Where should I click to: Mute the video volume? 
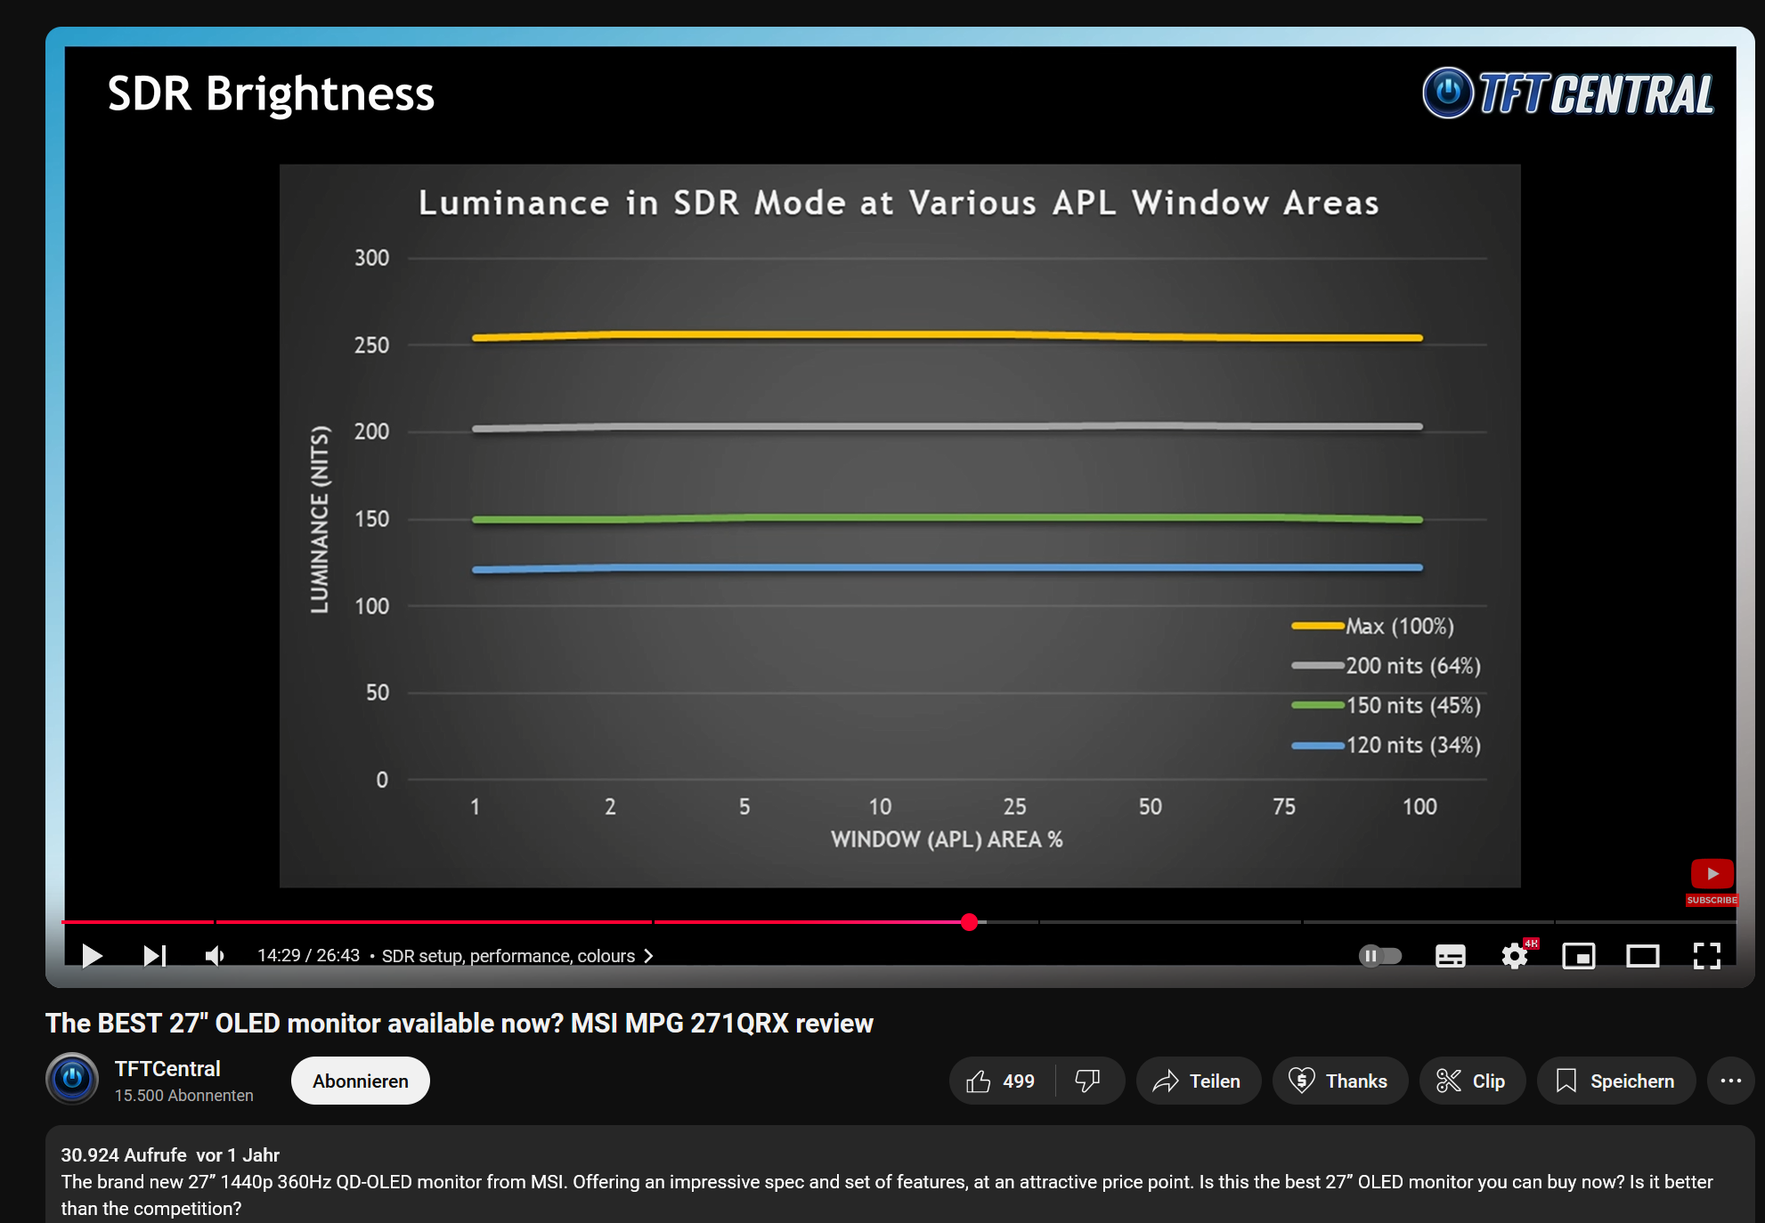pos(215,956)
